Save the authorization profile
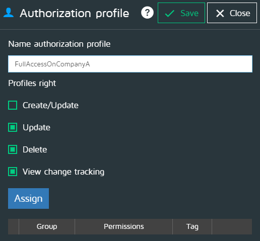260x241 pixels. pyautogui.click(x=181, y=13)
